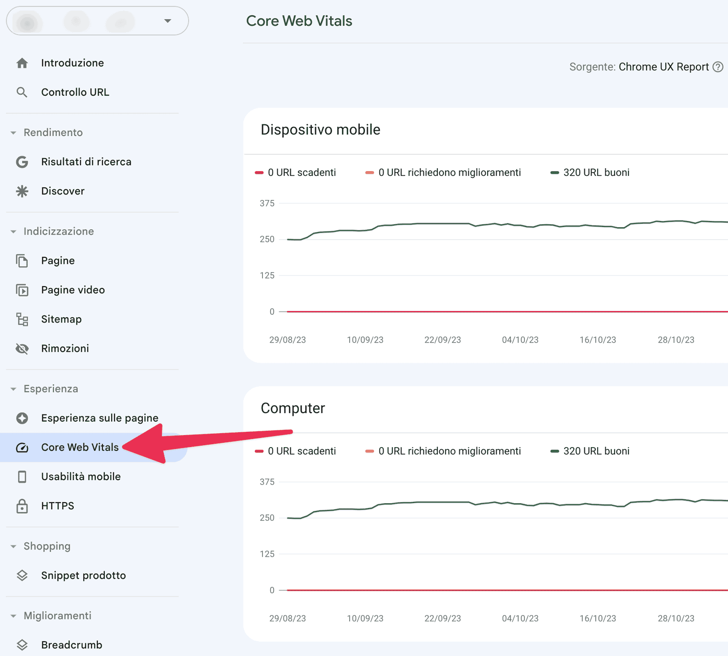The image size is (728, 656).
Task: Click the Core Web Vitals gauge icon
Action: pos(22,448)
